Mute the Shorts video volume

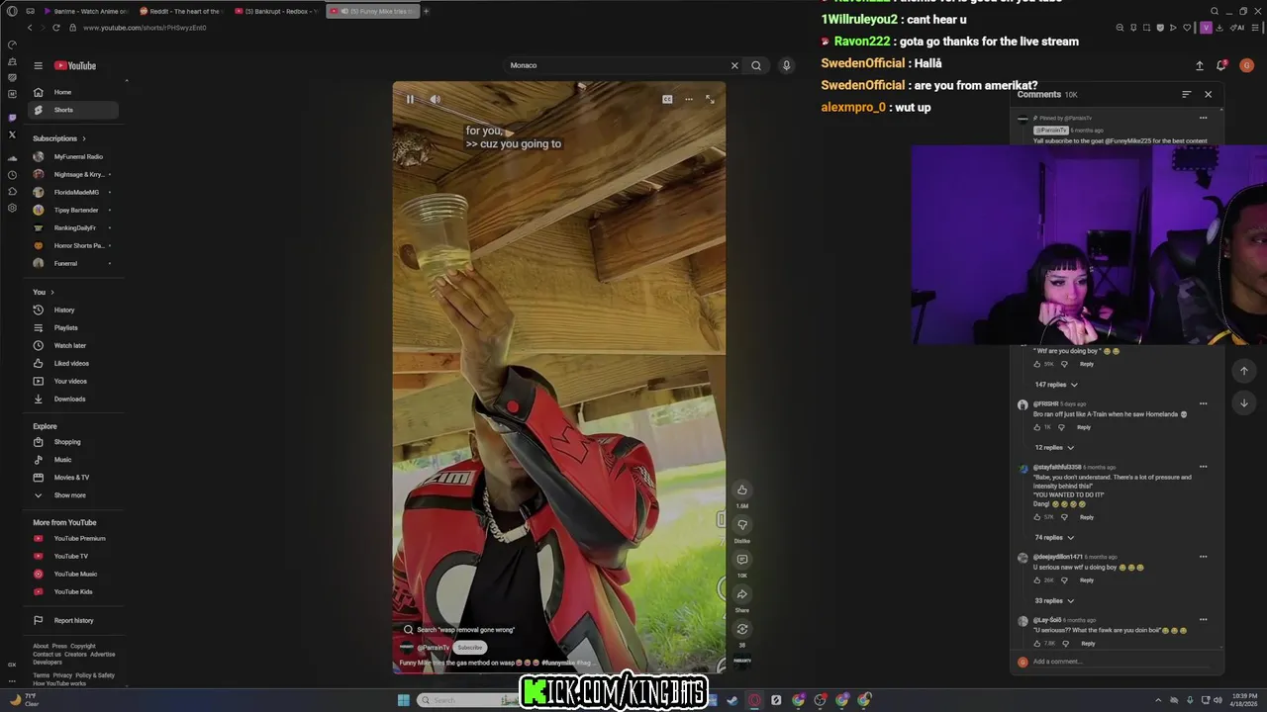point(435,99)
